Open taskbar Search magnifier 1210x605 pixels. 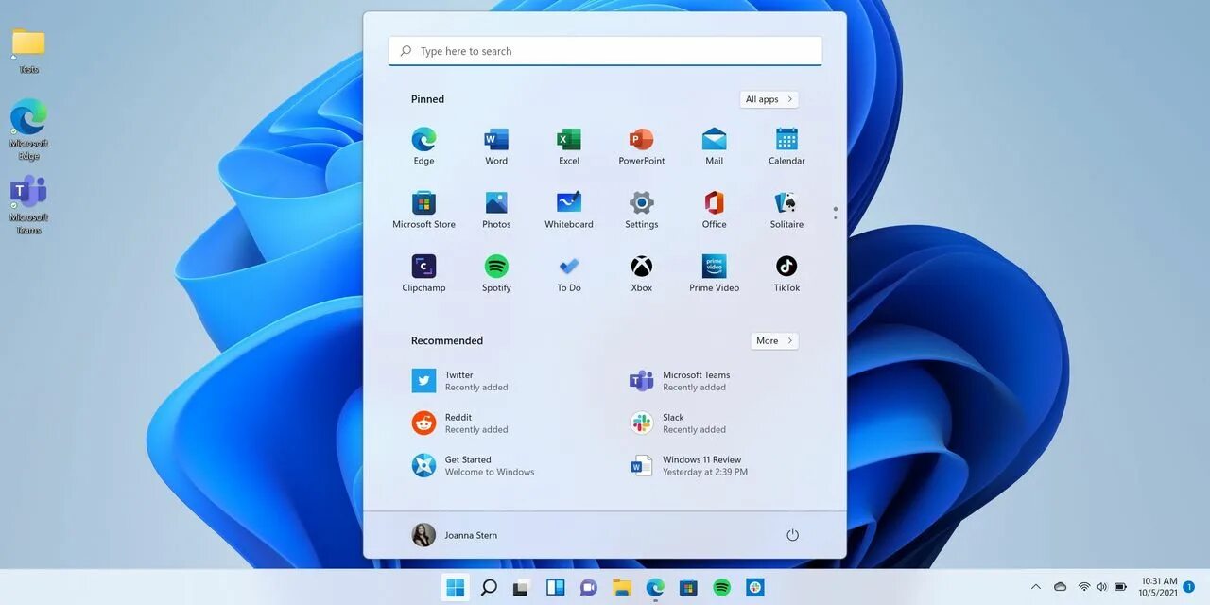[x=489, y=587]
